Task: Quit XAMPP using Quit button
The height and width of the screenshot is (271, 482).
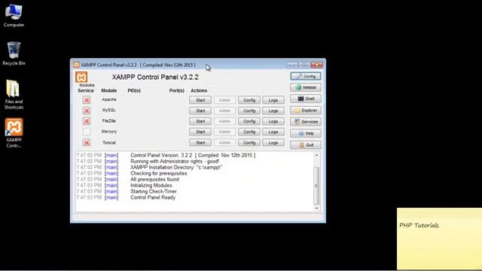Action: coord(306,145)
